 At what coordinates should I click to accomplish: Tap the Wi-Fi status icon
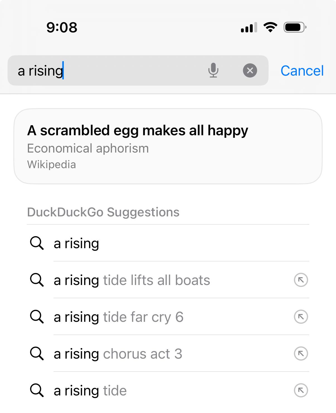point(270,27)
